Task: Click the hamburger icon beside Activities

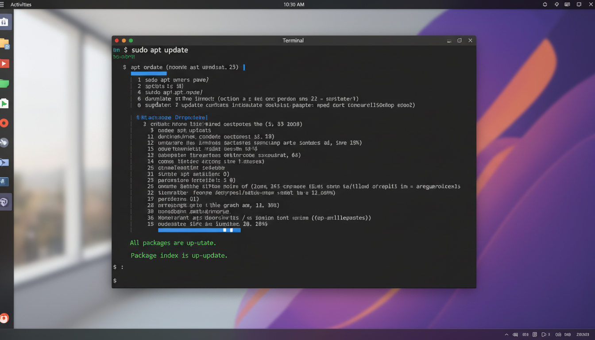Action: coord(2,4)
